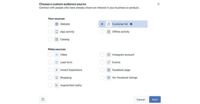Click the Augmented reality label text

pos(71,85)
